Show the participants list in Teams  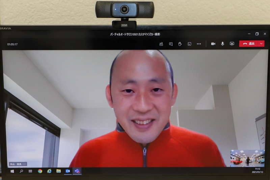(x=161, y=44)
